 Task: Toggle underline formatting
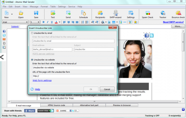pyautogui.click(x=52, y=22)
